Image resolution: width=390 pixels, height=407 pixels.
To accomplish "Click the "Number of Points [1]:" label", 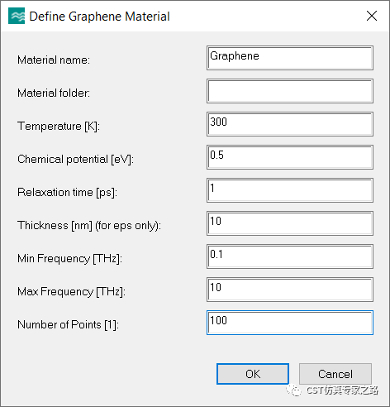I will pos(68,325).
